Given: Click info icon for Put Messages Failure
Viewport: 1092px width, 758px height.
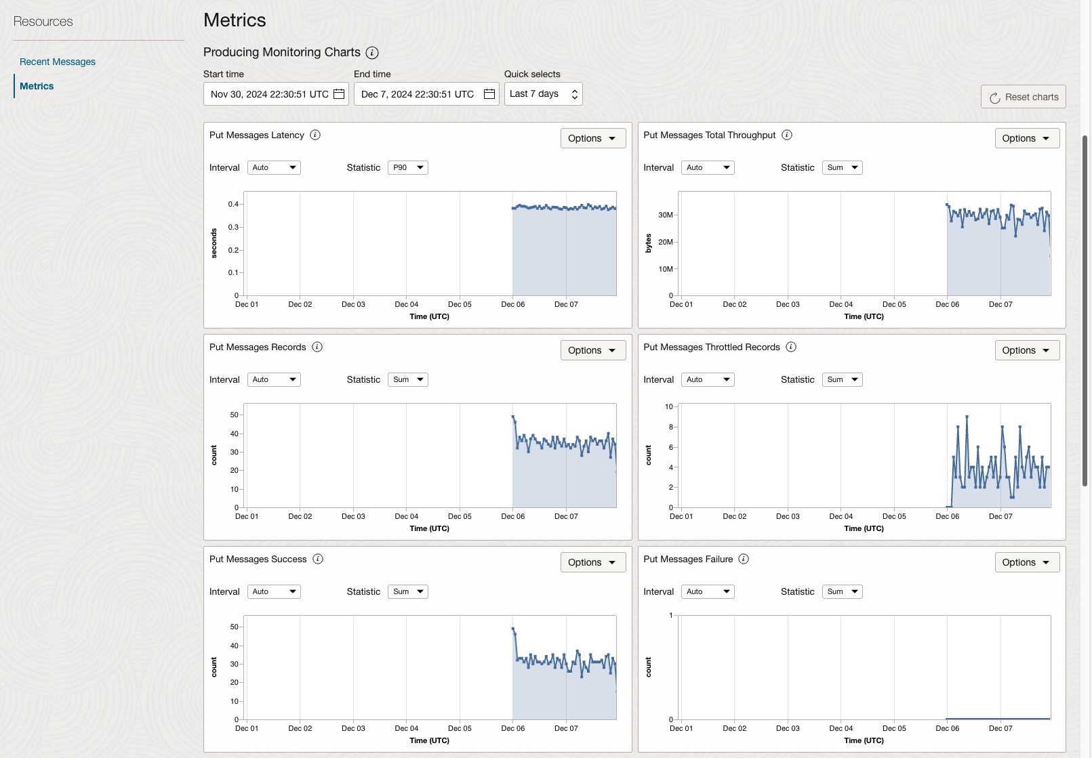Looking at the screenshot, I should (744, 559).
